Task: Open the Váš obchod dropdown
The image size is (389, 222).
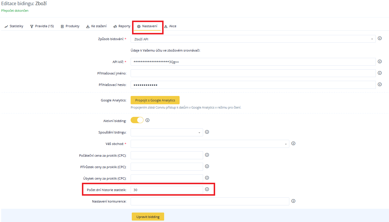Action: click(210, 144)
